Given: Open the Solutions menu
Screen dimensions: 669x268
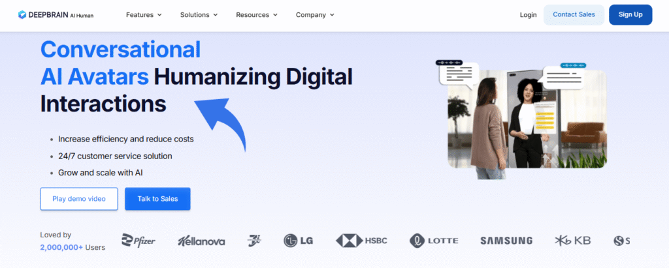Looking at the screenshot, I should point(199,15).
